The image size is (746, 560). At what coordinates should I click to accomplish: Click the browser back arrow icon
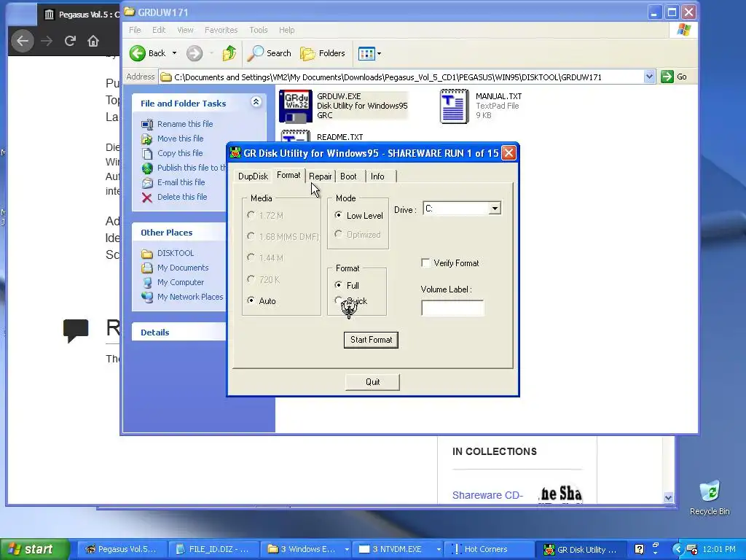tap(23, 41)
